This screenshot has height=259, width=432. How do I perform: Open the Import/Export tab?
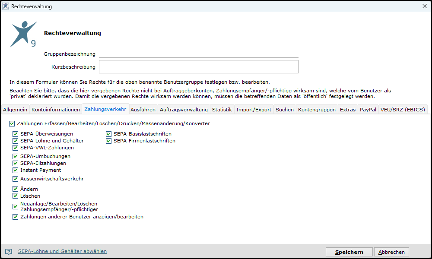[254, 110]
